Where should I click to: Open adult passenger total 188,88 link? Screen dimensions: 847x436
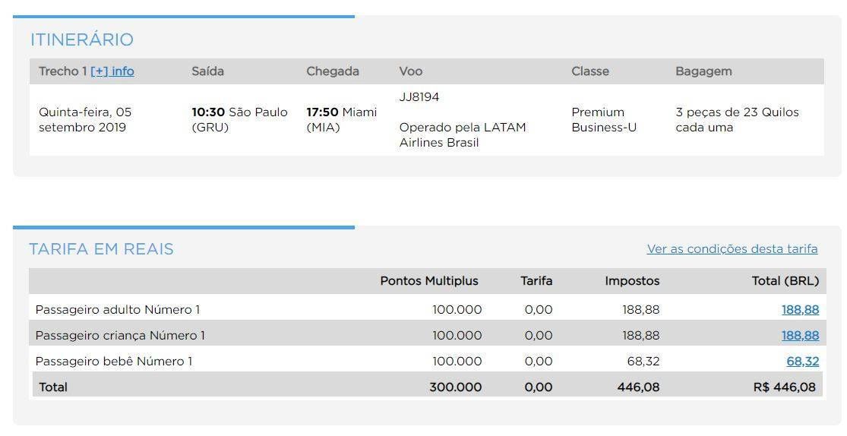pyautogui.click(x=800, y=310)
